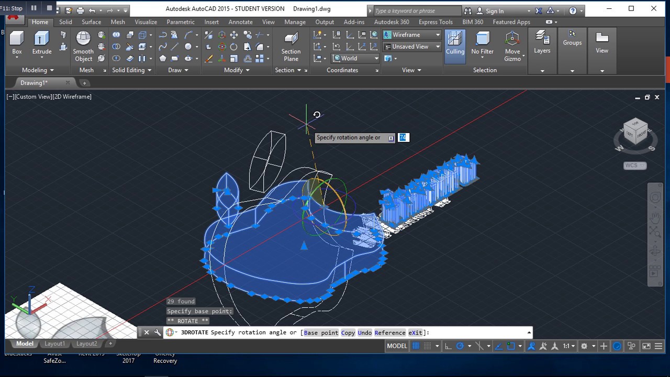Viewport: 670px width, 377px height.
Task: Expand the Solid Editing panel
Action: (132, 70)
